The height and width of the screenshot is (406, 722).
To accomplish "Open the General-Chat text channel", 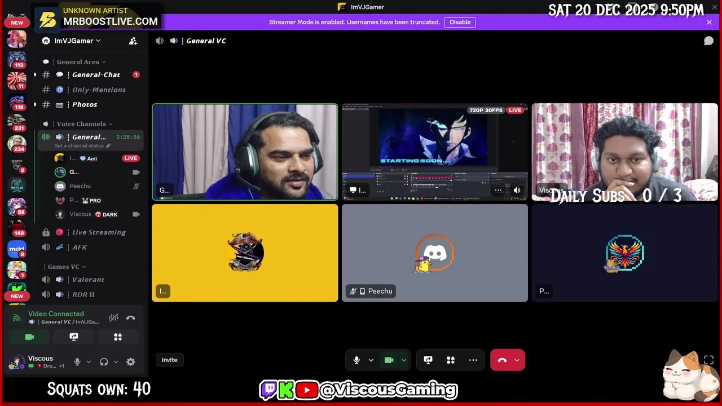I will (90, 74).
